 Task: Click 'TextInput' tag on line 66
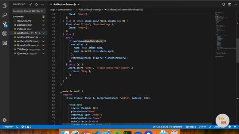pyautogui.click(x=76, y=105)
